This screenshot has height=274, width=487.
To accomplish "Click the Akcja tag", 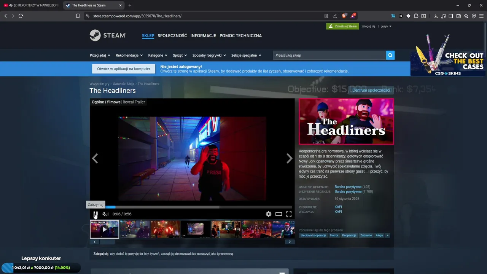I will click(x=379, y=235).
